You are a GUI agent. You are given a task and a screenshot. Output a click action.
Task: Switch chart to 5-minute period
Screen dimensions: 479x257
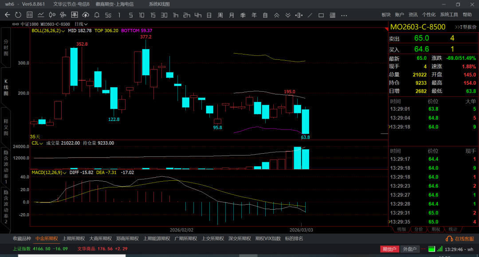(130, 15)
